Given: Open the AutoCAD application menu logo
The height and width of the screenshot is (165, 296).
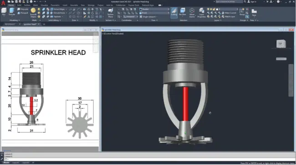Looking at the screenshot, I should 3,3.
